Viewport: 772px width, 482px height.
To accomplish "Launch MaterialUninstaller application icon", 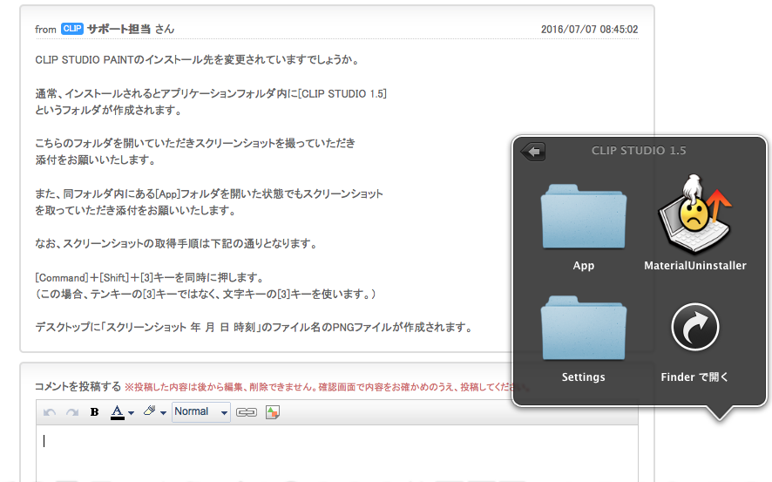I will click(694, 214).
